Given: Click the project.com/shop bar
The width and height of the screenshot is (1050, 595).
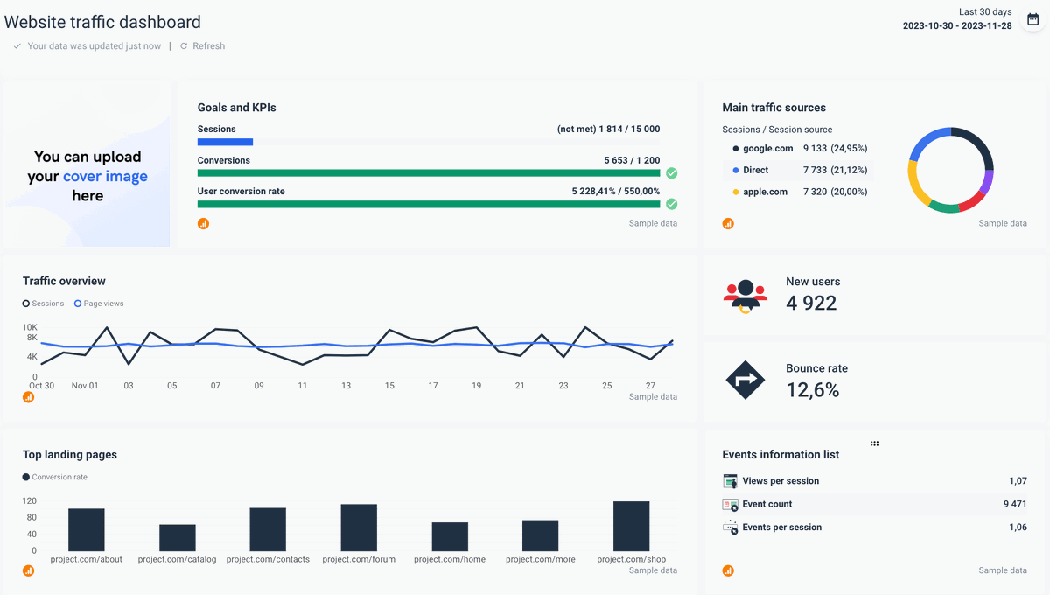Looking at the screenshot, I should point(632,526).
